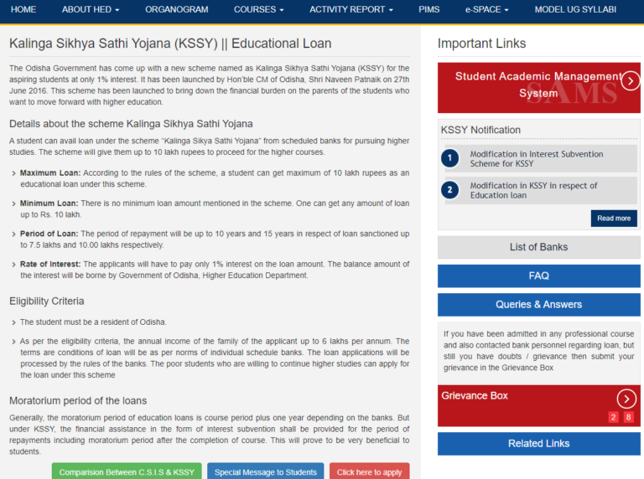
Task: Click the Read more button
Action: pos(614,219)
